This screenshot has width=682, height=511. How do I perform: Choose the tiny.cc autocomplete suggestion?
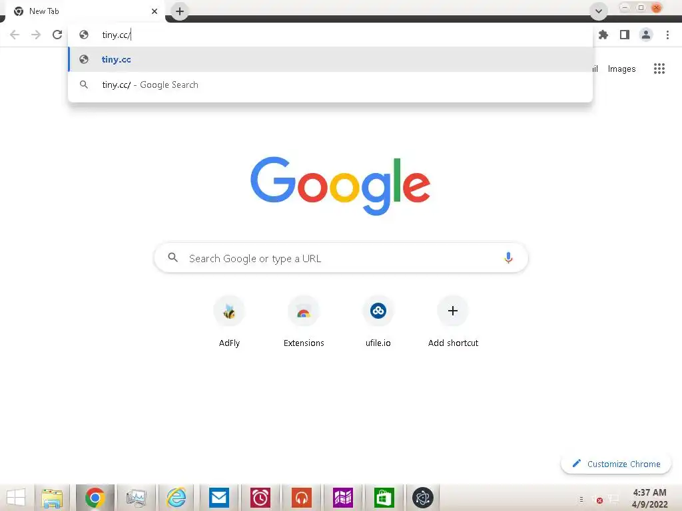click(x=330, y=59)
